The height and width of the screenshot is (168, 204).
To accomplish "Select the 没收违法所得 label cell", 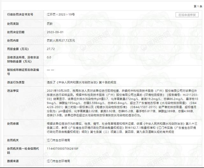I will (x=23, y=59).
